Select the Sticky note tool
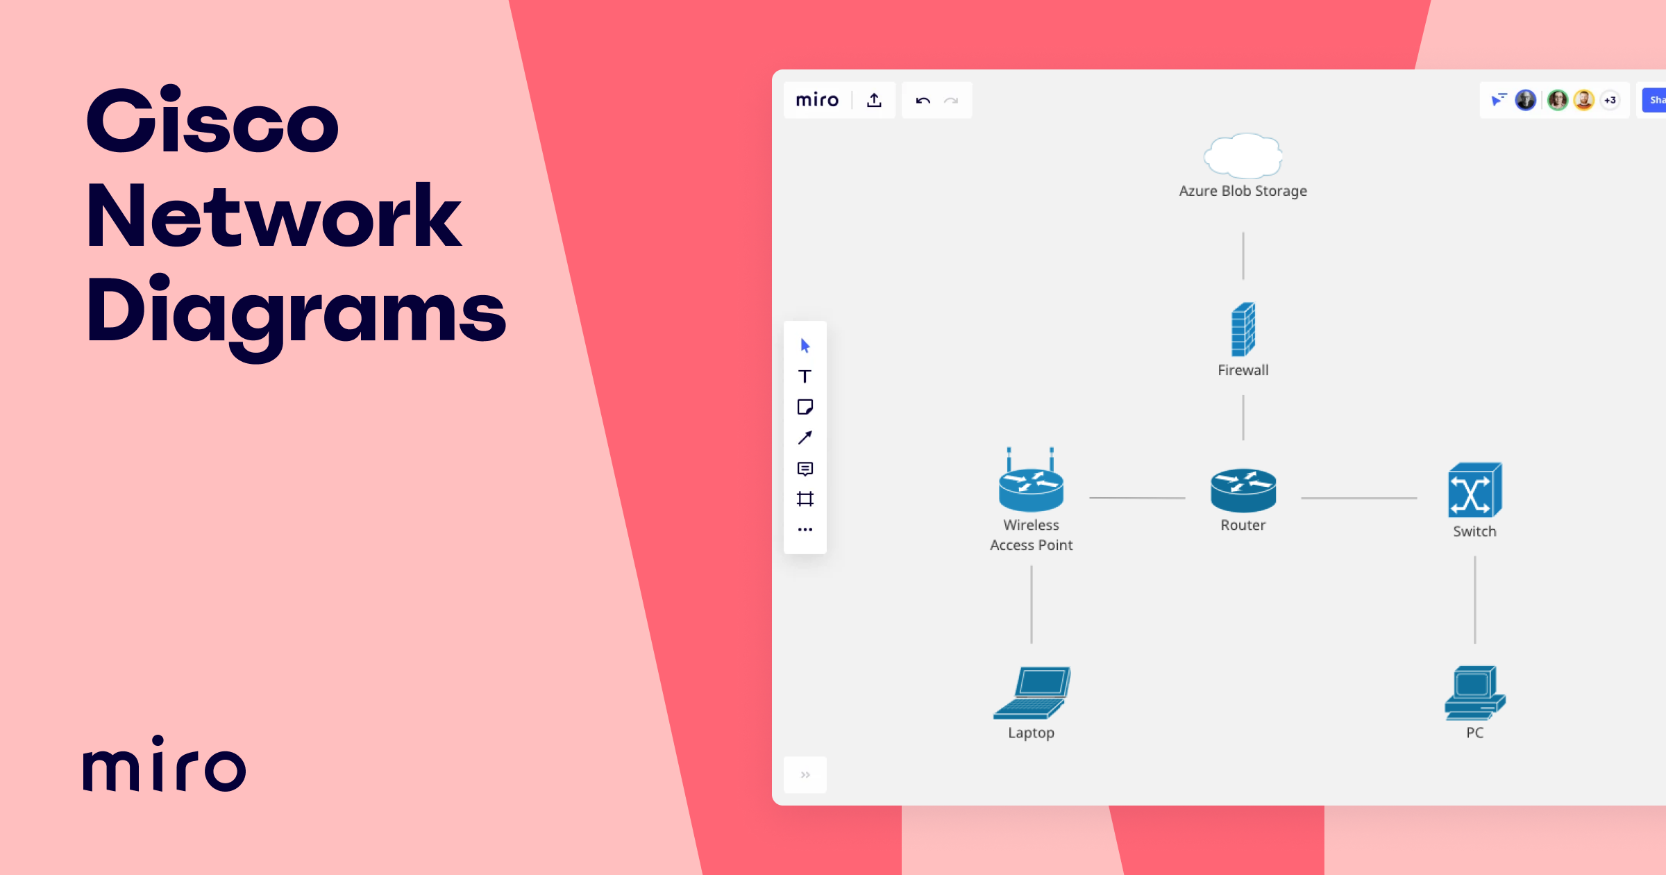Image resolution: width=1666 pixels, height=875 pixels. (805, 407)
